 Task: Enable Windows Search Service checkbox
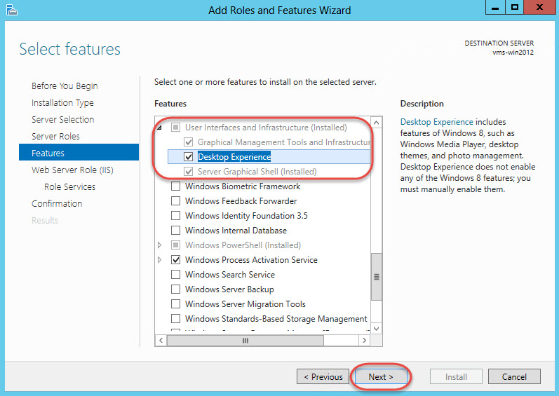click(x=176, y=275)
